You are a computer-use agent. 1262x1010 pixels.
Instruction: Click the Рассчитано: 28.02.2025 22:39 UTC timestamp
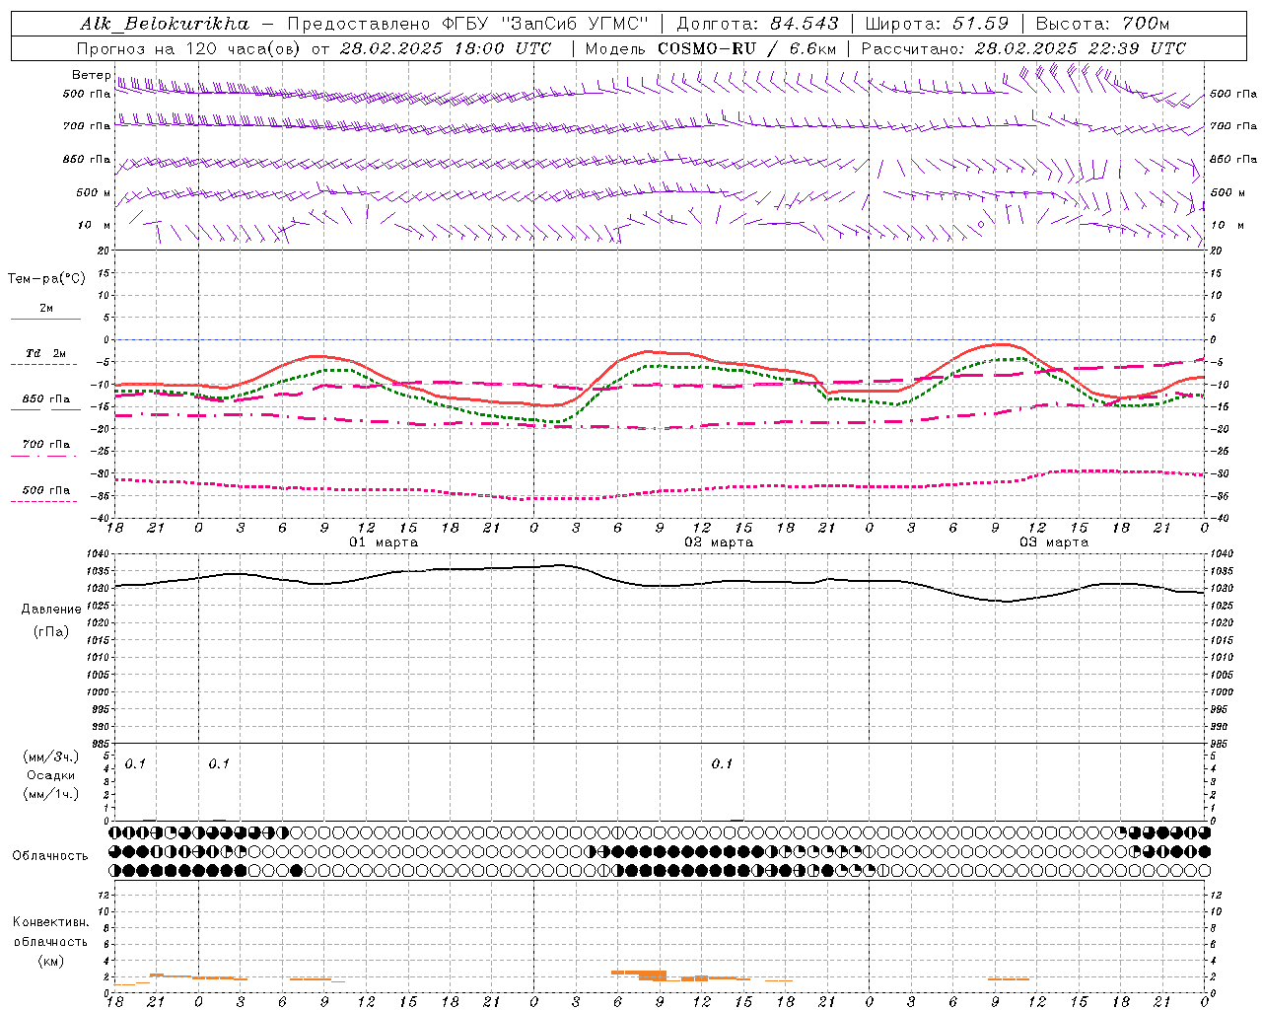coord(1023,48)
